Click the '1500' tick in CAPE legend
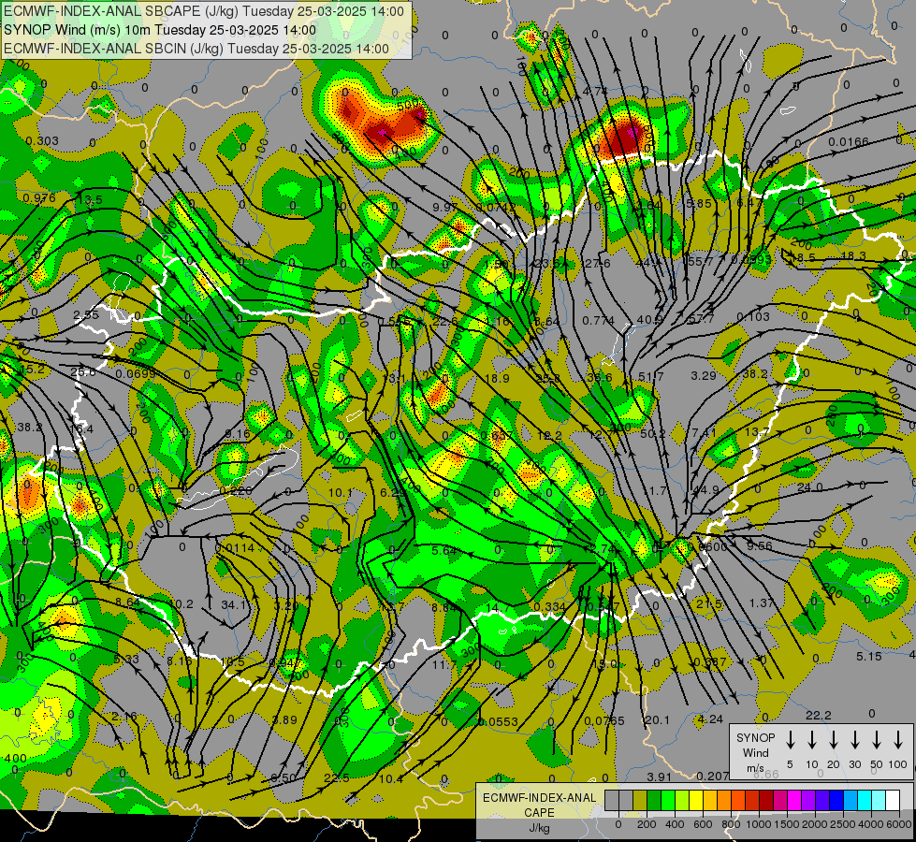 tap(787, 824)
